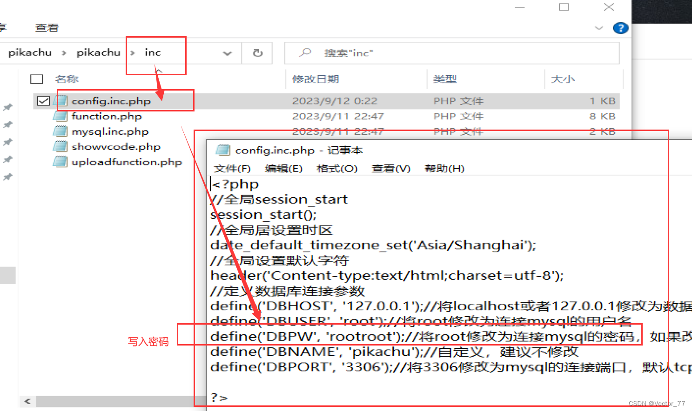Toggle the select-all checkbox in file list
Viewport: 692px width, 411px height.
pos(36,78)
